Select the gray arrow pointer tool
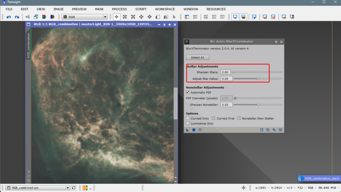The image size is (341, 192). click(x=174, y=17)
